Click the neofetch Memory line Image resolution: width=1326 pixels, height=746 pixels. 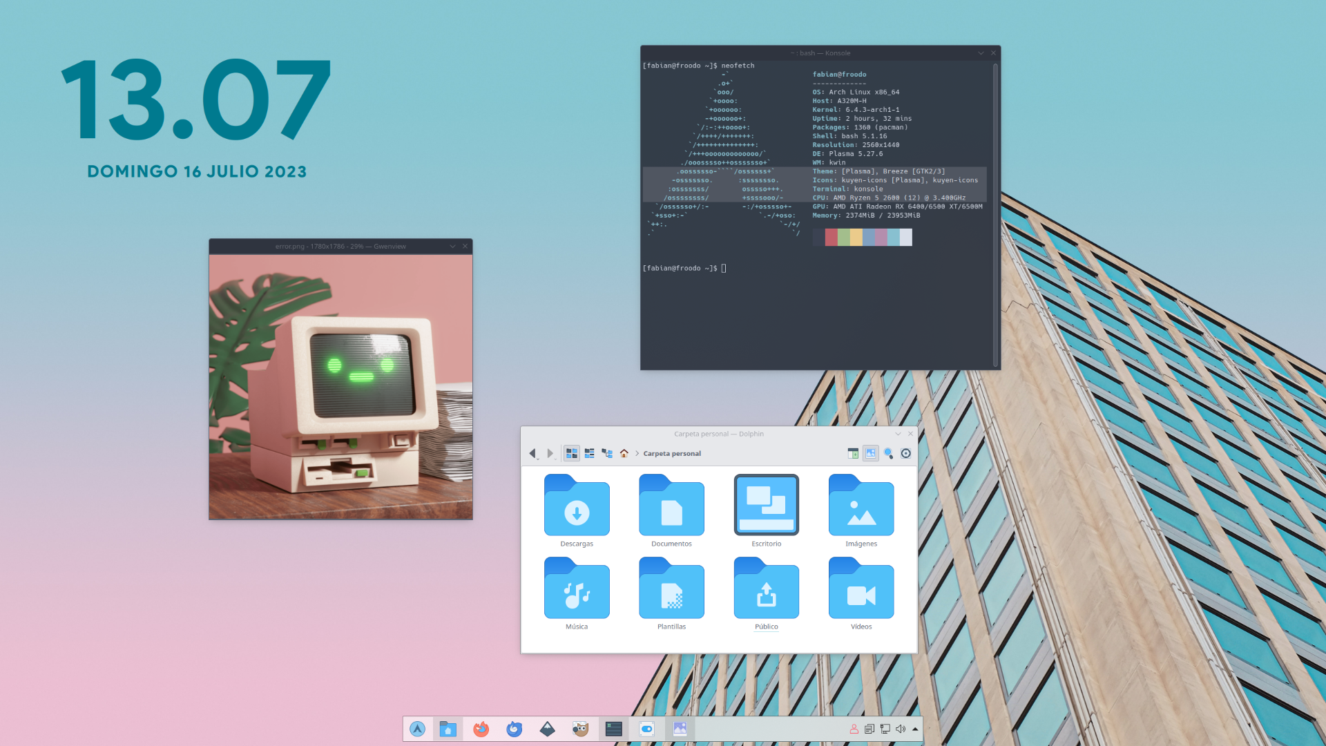(x=866, y=216)
